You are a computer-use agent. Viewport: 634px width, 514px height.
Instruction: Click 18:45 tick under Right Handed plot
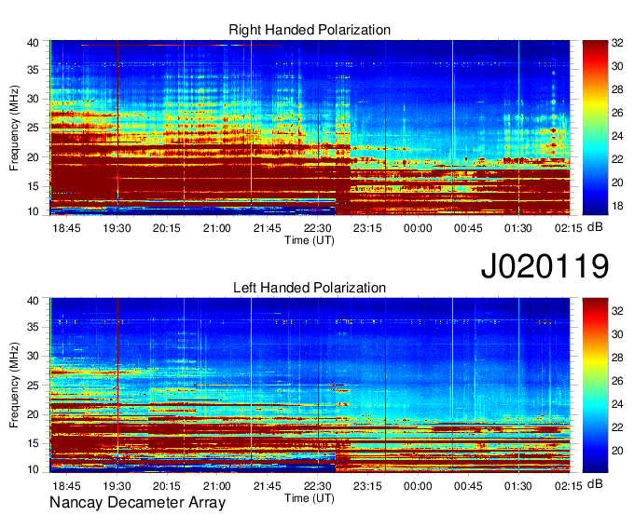click(66, 228)
